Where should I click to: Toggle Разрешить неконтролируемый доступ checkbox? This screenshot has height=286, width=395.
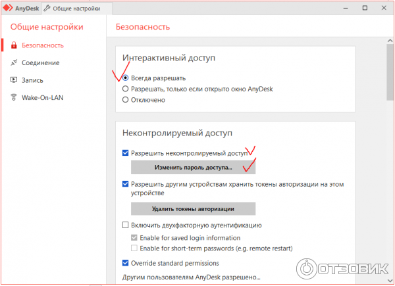126,153
